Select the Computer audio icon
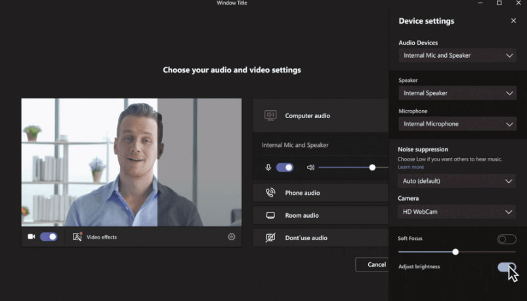The height and width of the screenshot is (301, 527). (x=270, y=115)
